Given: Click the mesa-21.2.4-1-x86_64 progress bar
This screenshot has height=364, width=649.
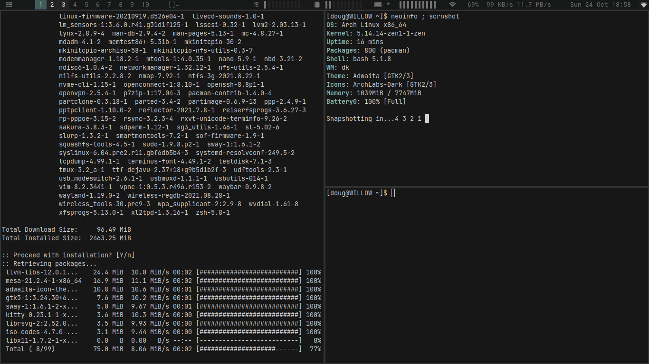Looking at the screenshot, I should click(249, 281).
